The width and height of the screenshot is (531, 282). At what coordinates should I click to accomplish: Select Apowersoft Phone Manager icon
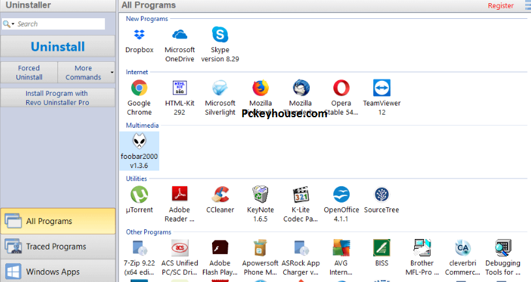point(260,248)
